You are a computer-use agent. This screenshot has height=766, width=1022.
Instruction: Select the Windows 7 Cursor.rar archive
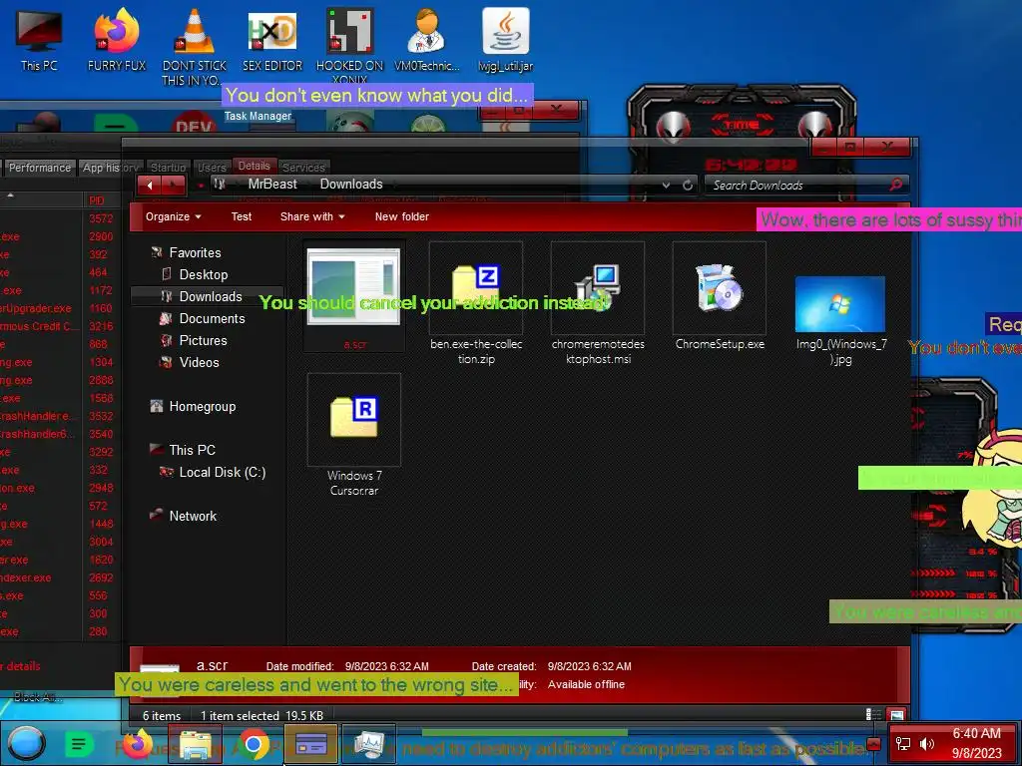coord(354,435)
